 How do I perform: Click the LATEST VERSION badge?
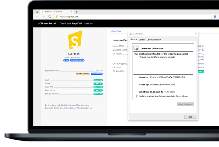(97, 73)
